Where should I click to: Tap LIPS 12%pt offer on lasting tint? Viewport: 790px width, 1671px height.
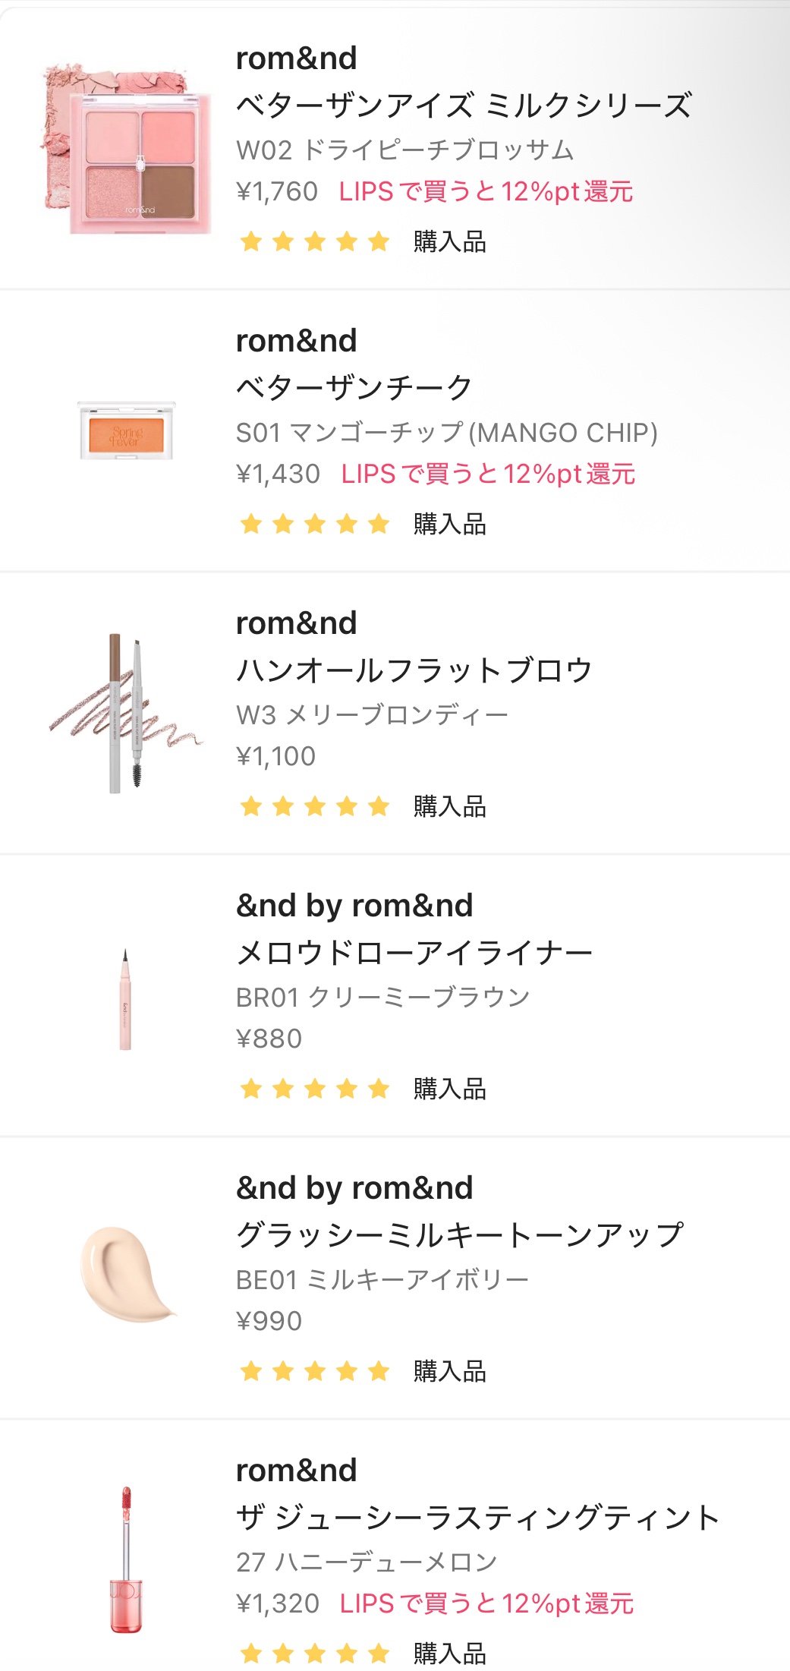click(486, 1603)
